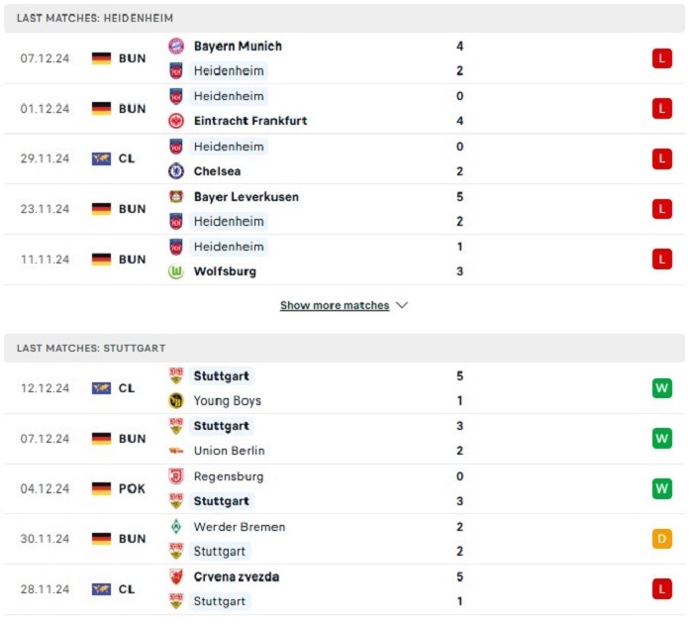Image resolution: width=693 pixels, height=625 pixels.
Task: Open the Stuttgart vs Young Boys win badge
Action: click(661, 388)
